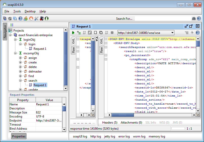Open the soapUI log button
The height and width of the screenshot is (142, 204).
[80, 136]
